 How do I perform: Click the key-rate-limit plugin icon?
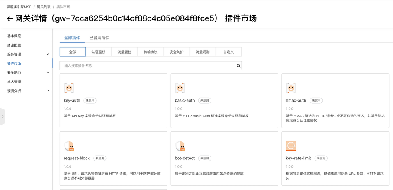(x=291, y=146)
